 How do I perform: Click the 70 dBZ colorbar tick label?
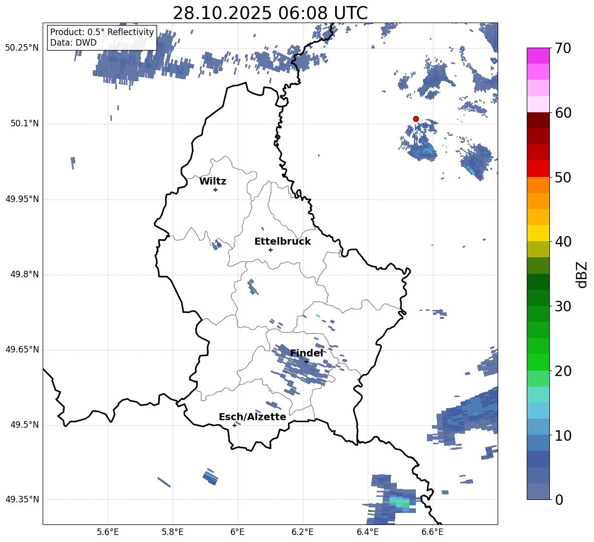click(563, 48)
